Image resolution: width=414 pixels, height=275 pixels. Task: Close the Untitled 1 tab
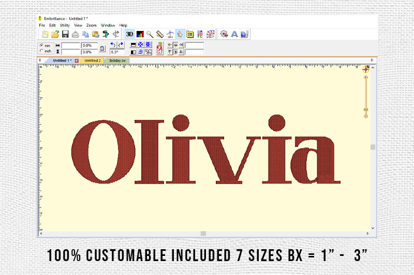tap(77, 60)
